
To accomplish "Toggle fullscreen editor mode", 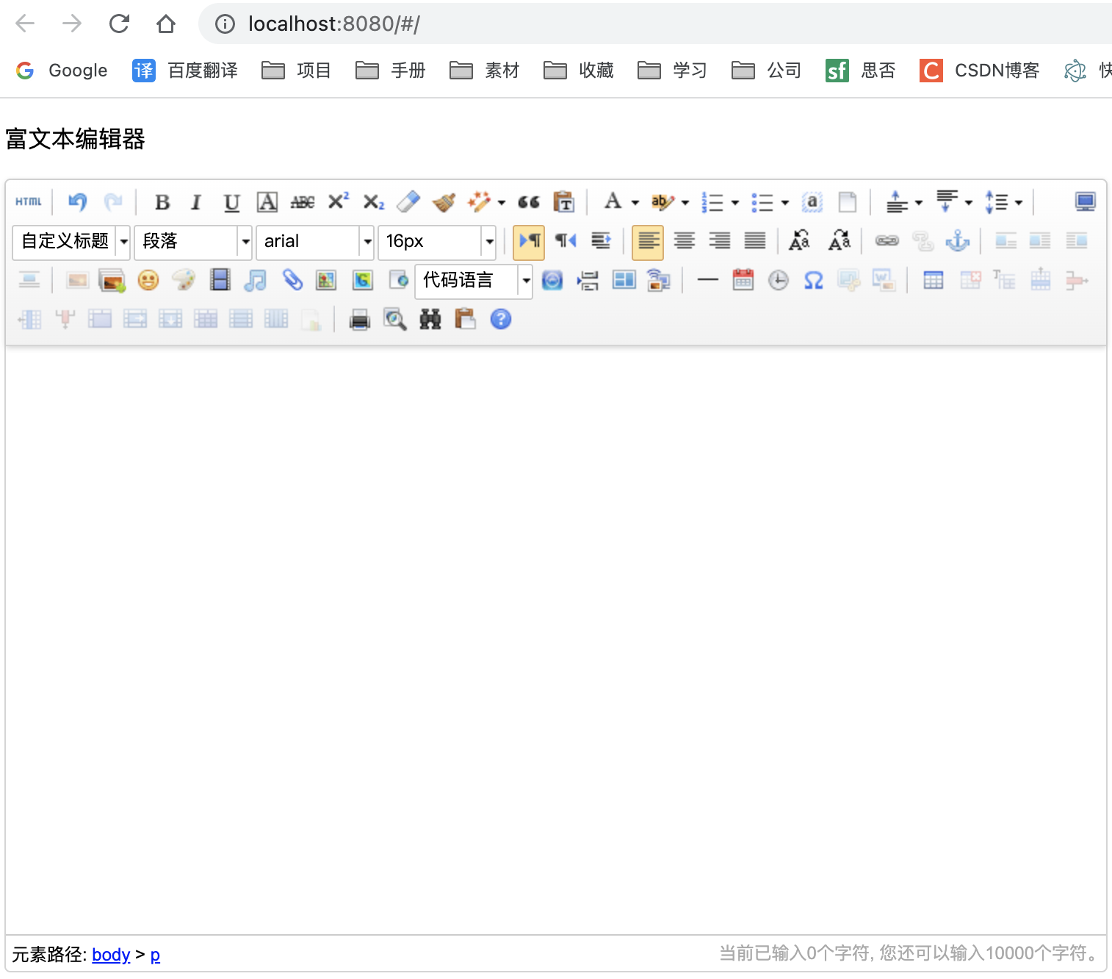I will tap(1086, 201).
